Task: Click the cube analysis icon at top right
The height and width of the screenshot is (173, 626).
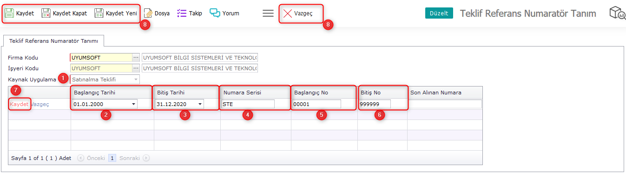Action: [617, 13]
